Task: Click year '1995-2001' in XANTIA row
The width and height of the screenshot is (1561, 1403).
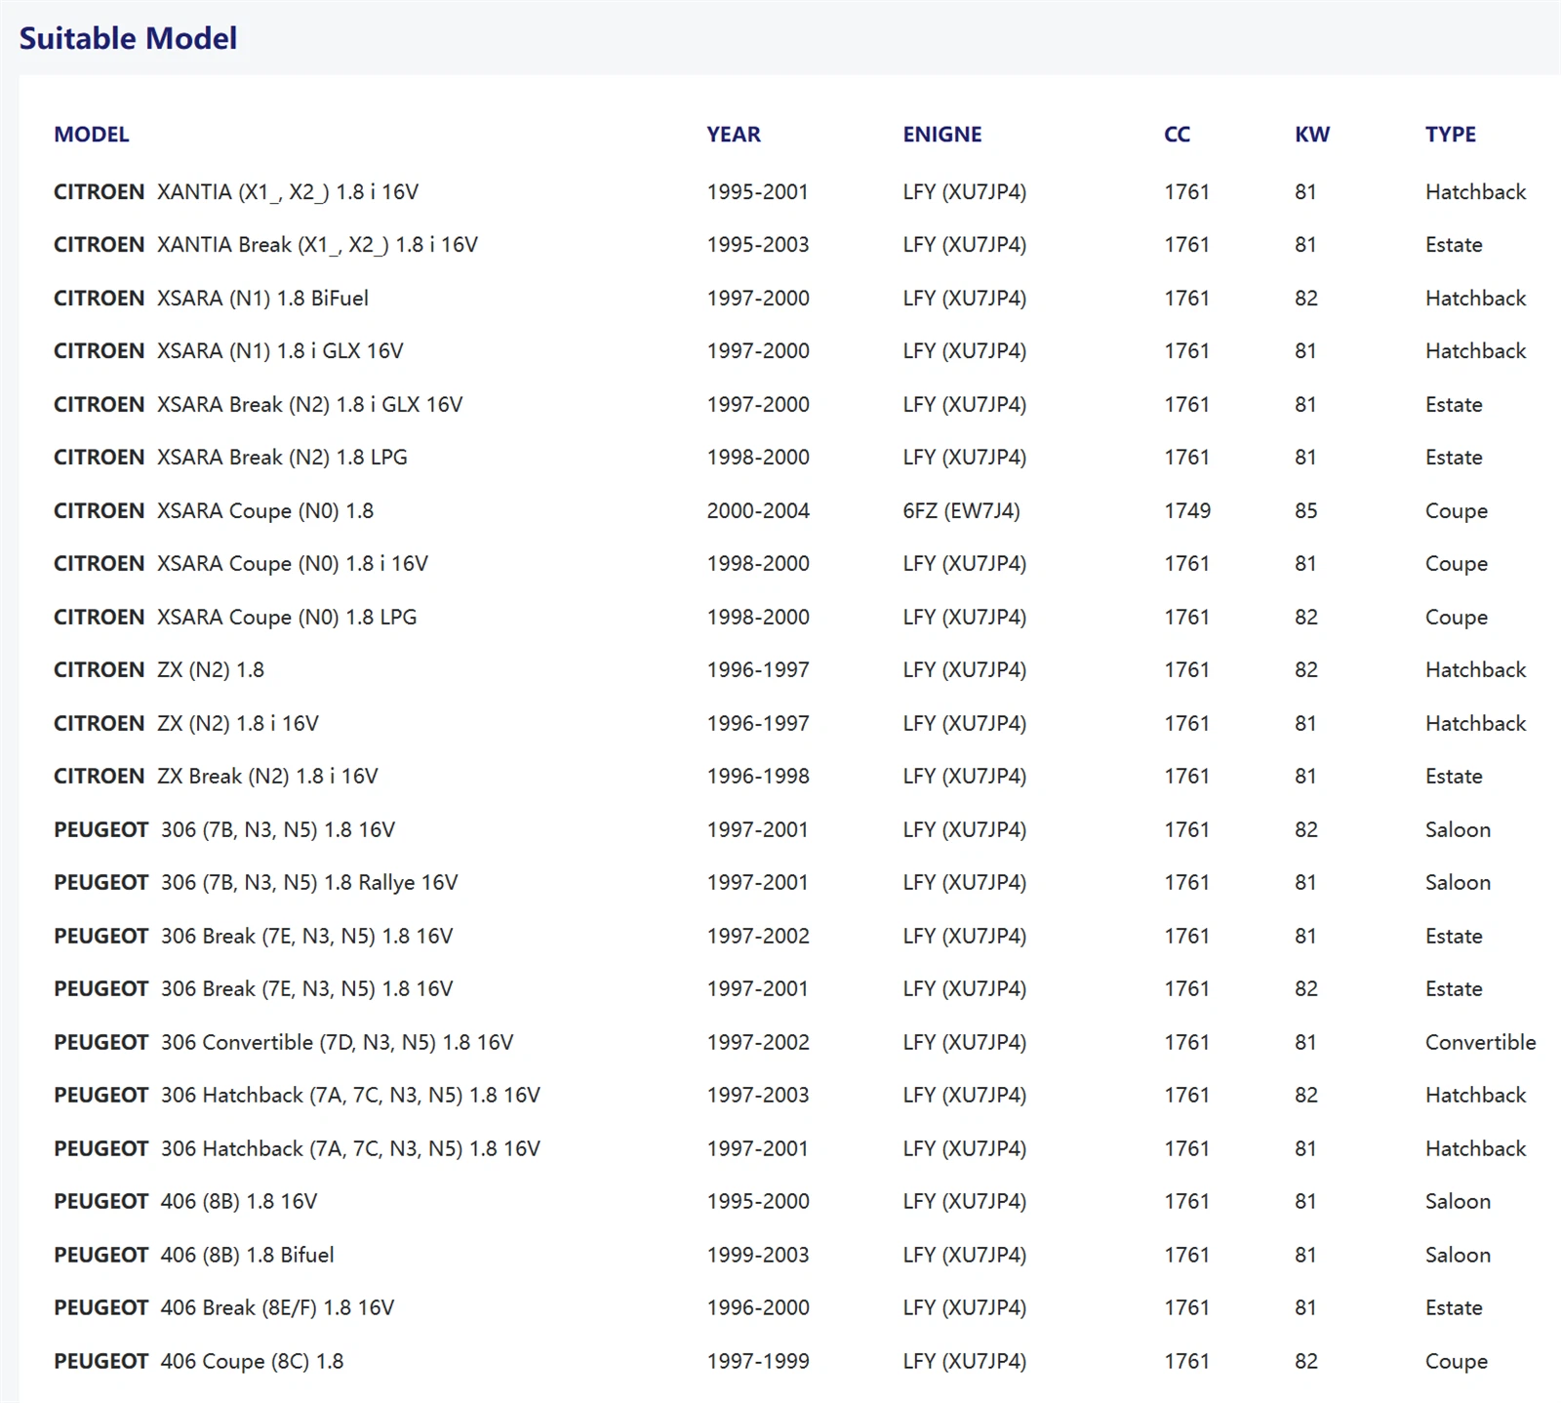Action: [758, 192]
